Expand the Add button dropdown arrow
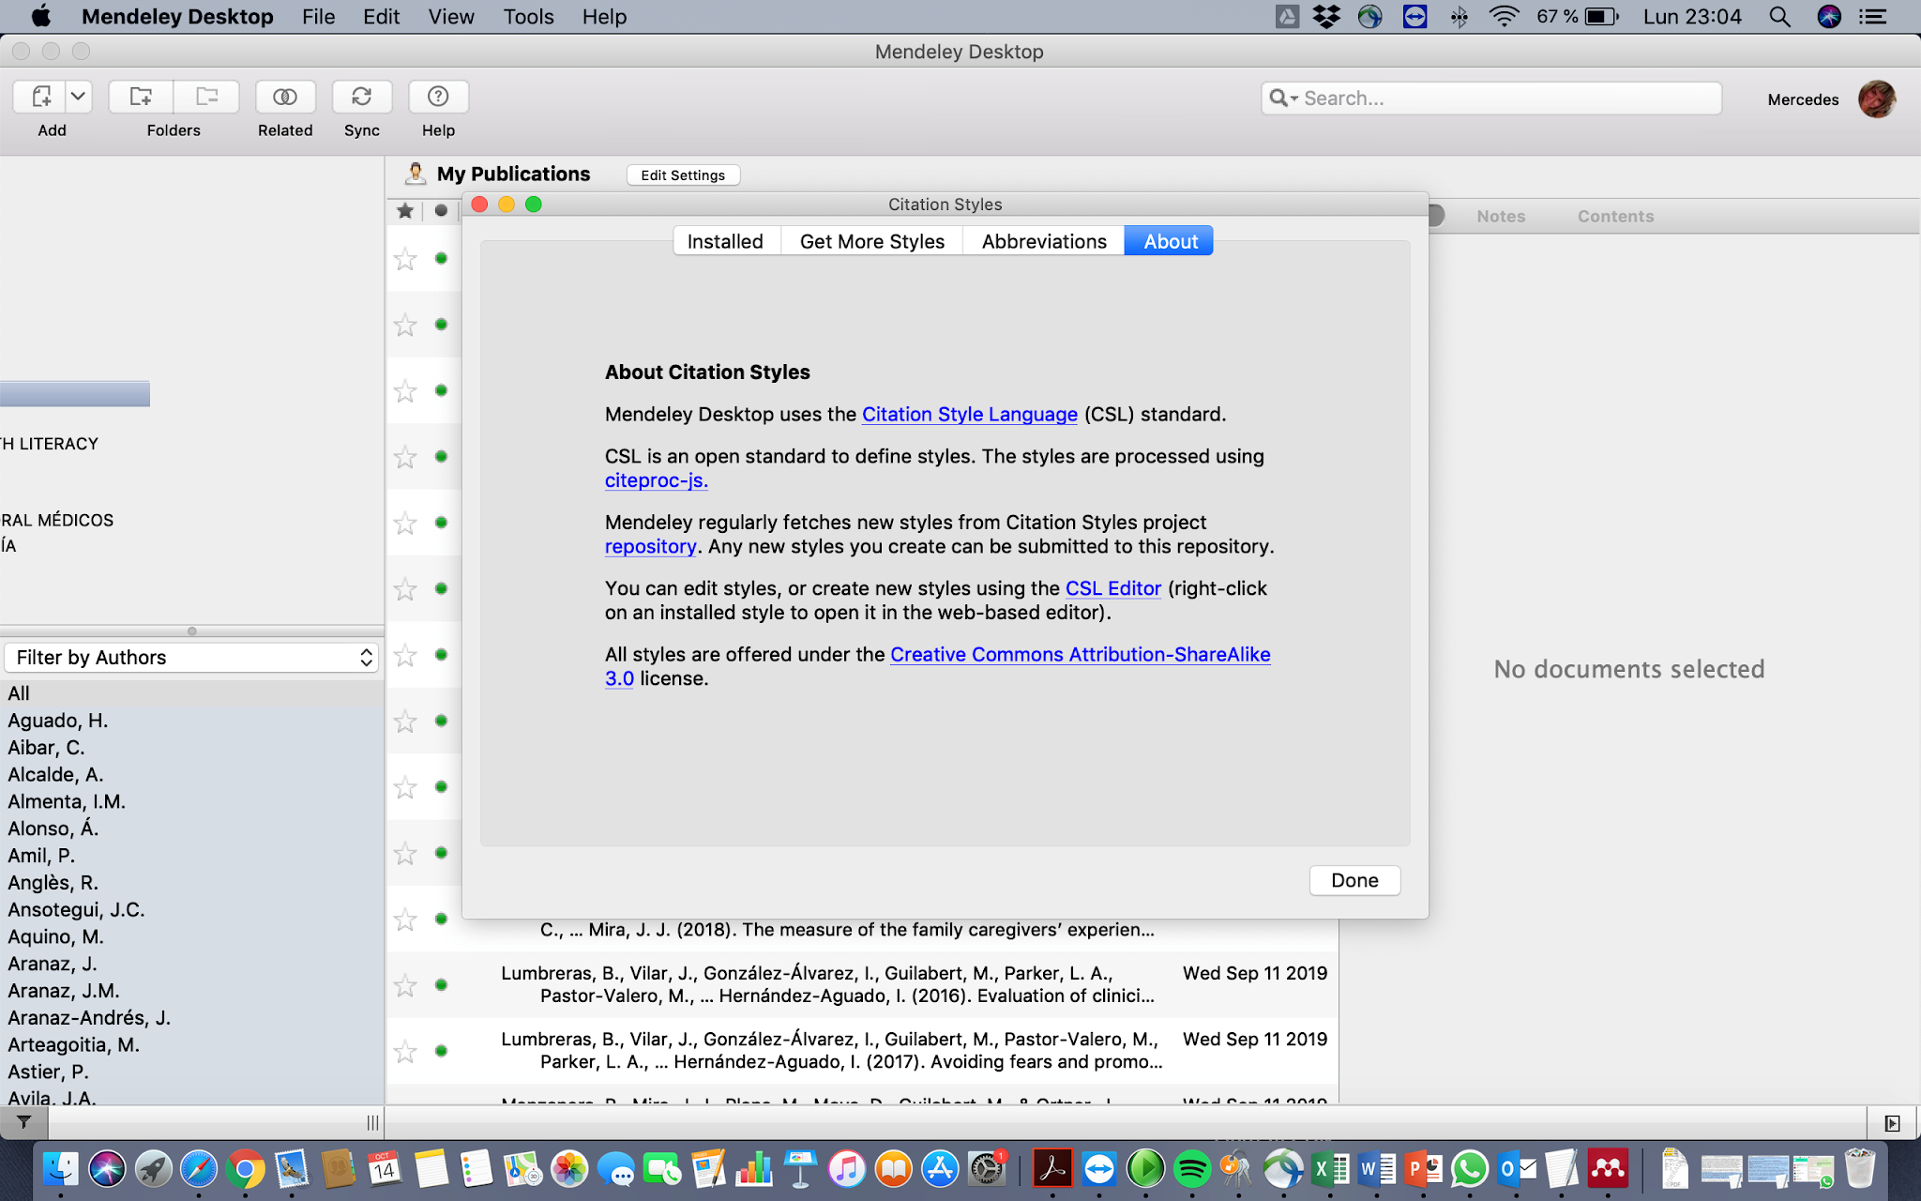Viewport: 1921px width, 1201px height. [x=79, y=97]
